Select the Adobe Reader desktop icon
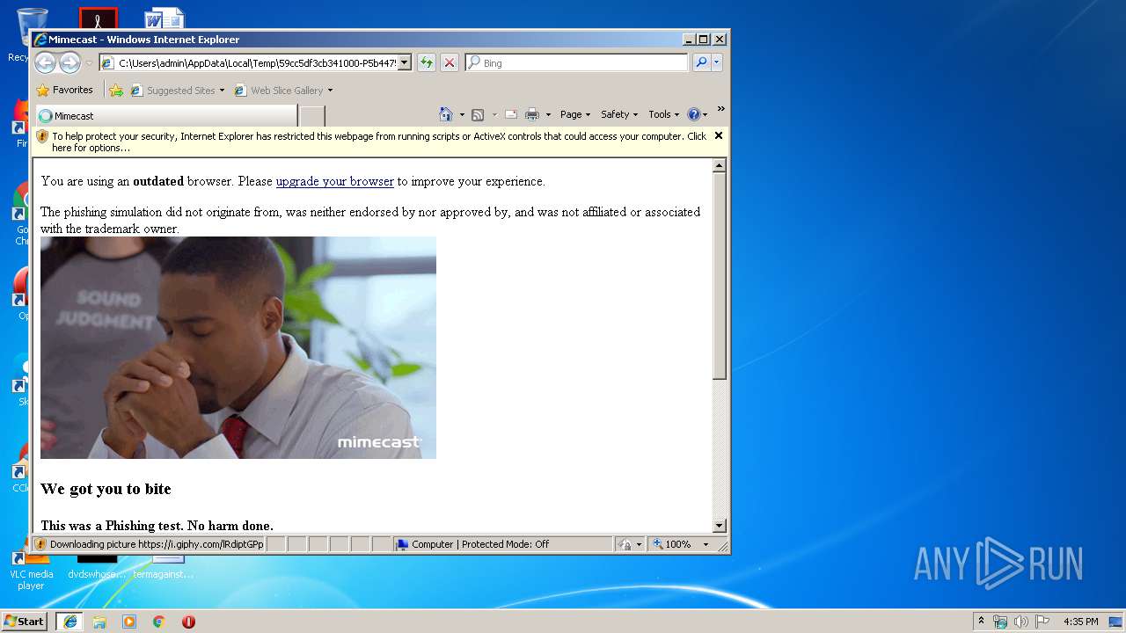The width and height of the screenshot is (1126, 633). tap(98, 18)
